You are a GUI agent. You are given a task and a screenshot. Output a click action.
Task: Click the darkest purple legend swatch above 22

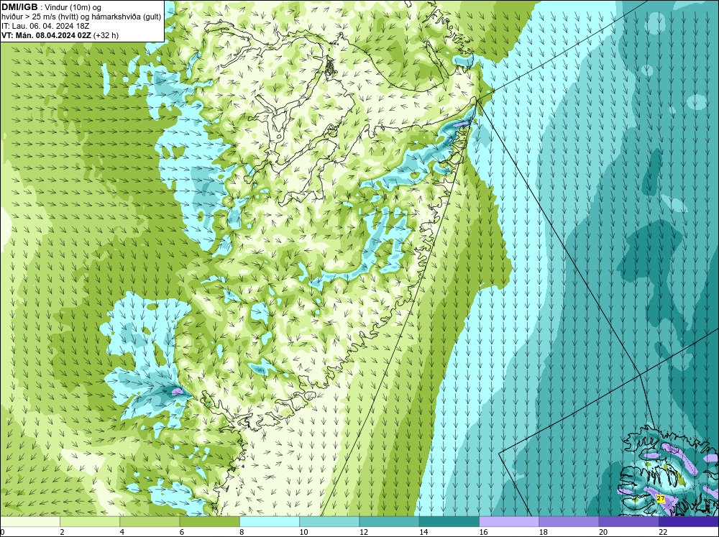[689, 521]
